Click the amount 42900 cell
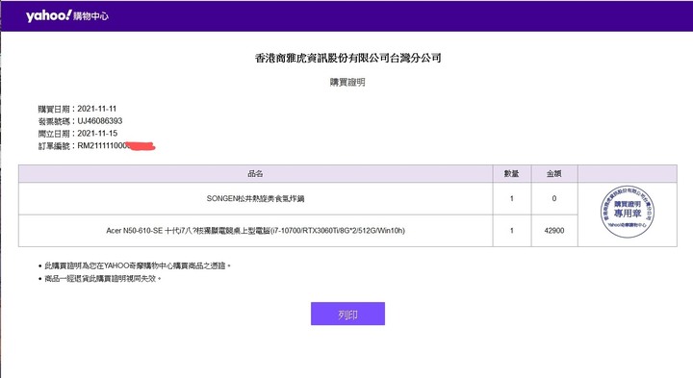 click(554, 231)
